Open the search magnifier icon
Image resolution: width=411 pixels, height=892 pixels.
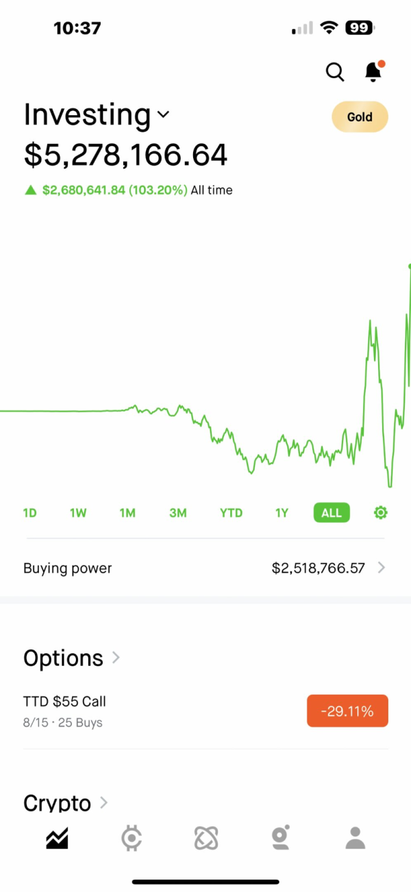(335, 71)
